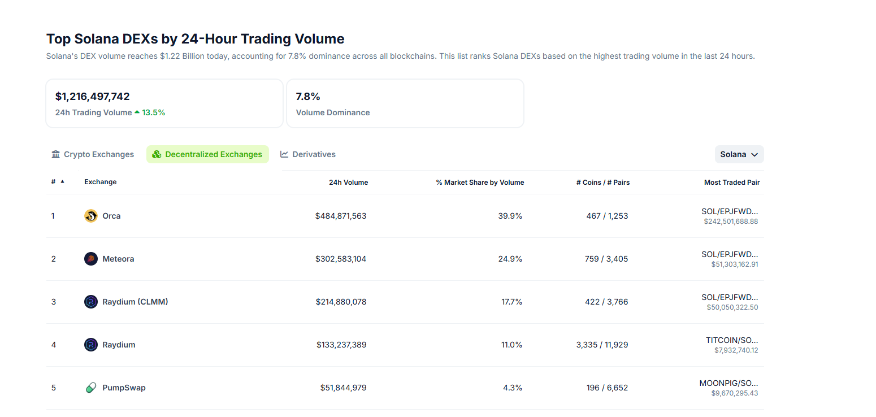
Task: Open the Derivatives tab
Action: [x=314, y=154]
